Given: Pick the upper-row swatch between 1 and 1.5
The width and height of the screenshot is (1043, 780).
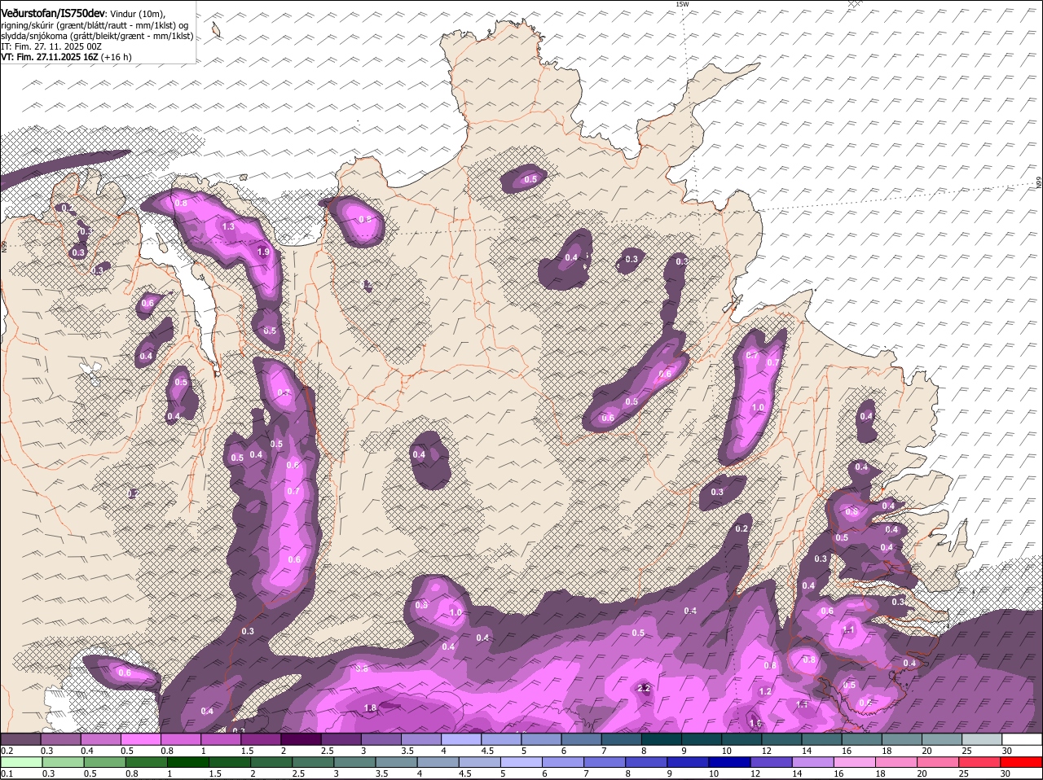Looking at the screenshot, I should pyautogui.click(x=221, y=738).
